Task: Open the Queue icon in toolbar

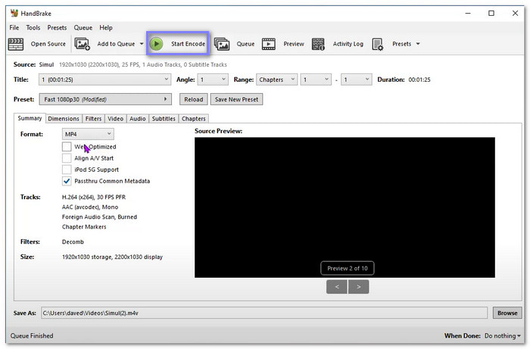Action: pos(222,44)
